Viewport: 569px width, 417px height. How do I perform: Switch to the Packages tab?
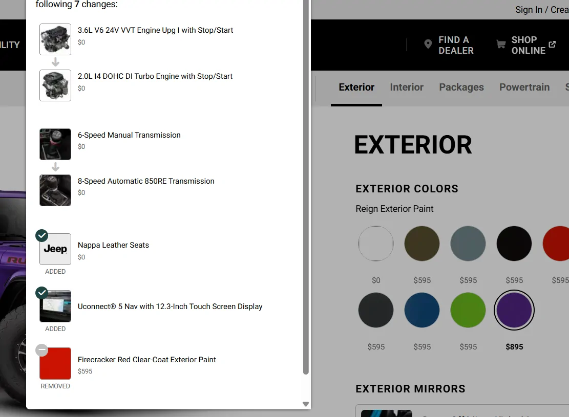461,87
